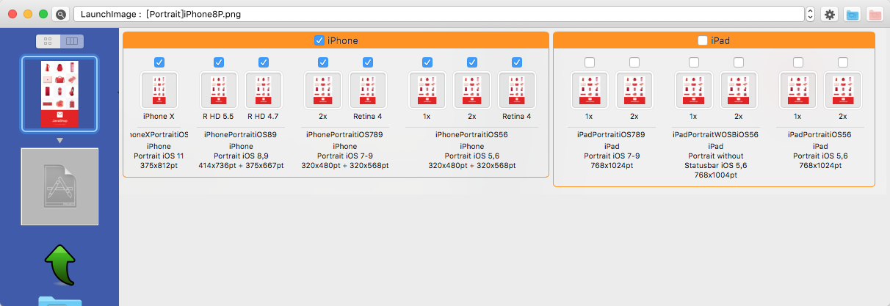This screenshot has height=306, width=890.
Task: Click iPhonePortraitiOS56 Retina 4 preview
Action: click(517, 90)
